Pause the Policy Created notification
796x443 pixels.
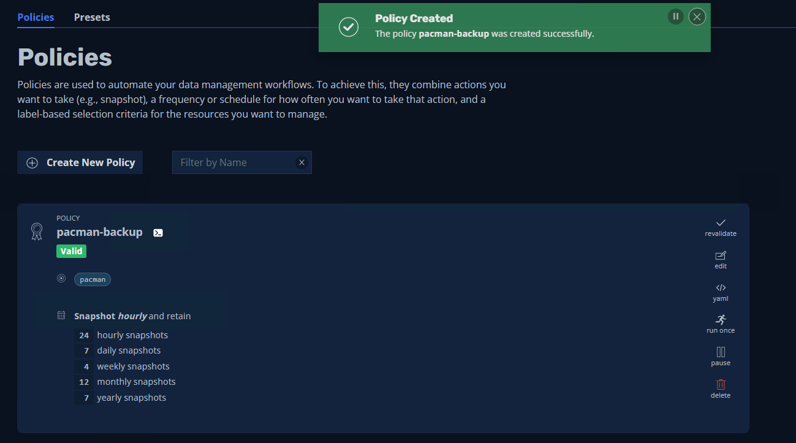(x=675, y=17)
